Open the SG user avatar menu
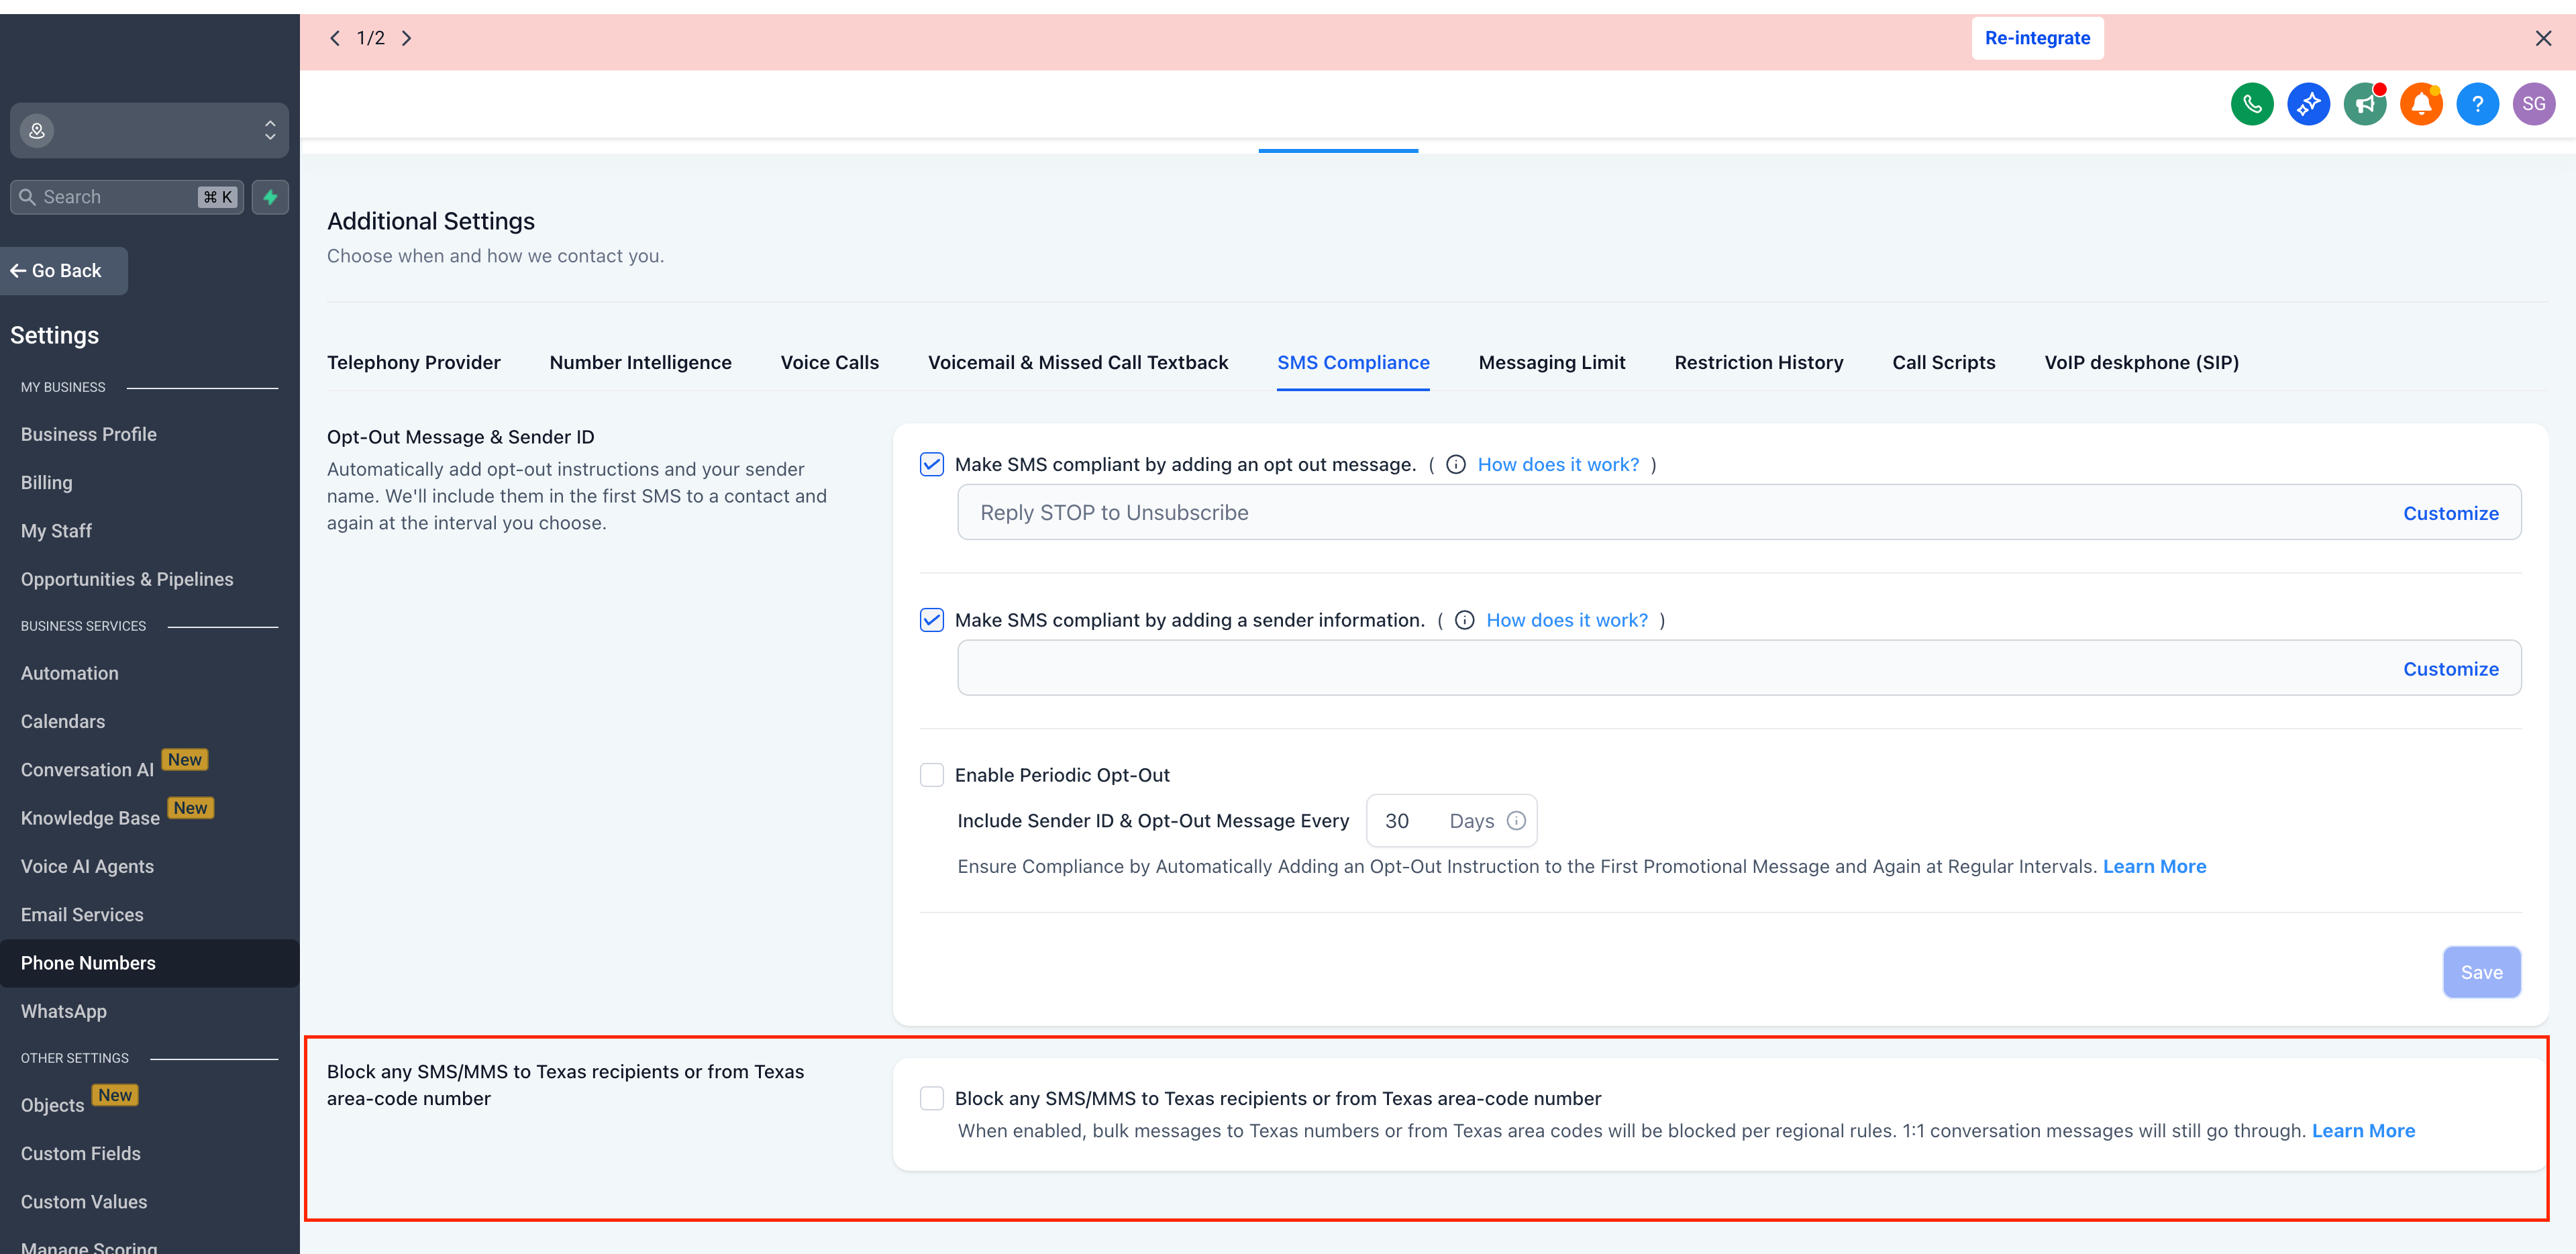The height and width of the screenshot is (1254, 2576). (x=2533, y=104)
